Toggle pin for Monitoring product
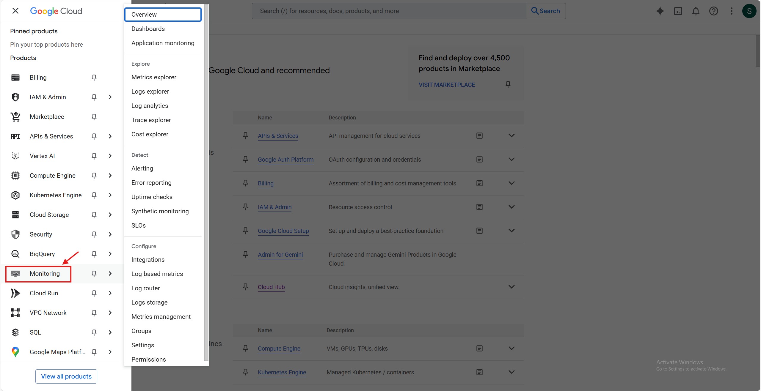 (94, 274)
